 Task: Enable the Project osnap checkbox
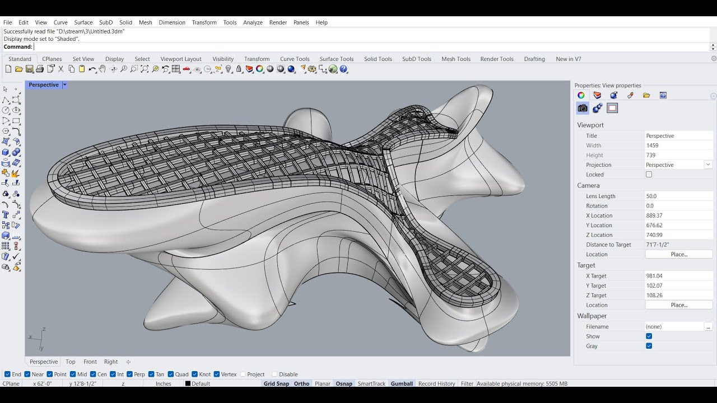243,374
